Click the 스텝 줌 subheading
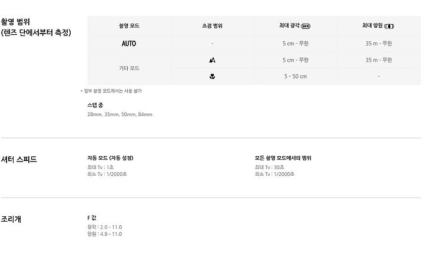This screenshot has width=424, height=257. (x=95, y=106)
